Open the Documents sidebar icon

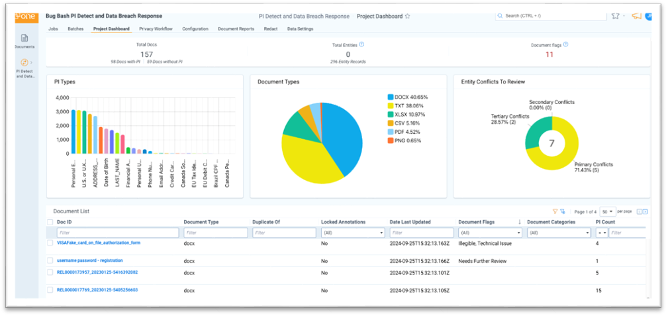(24, 38)
